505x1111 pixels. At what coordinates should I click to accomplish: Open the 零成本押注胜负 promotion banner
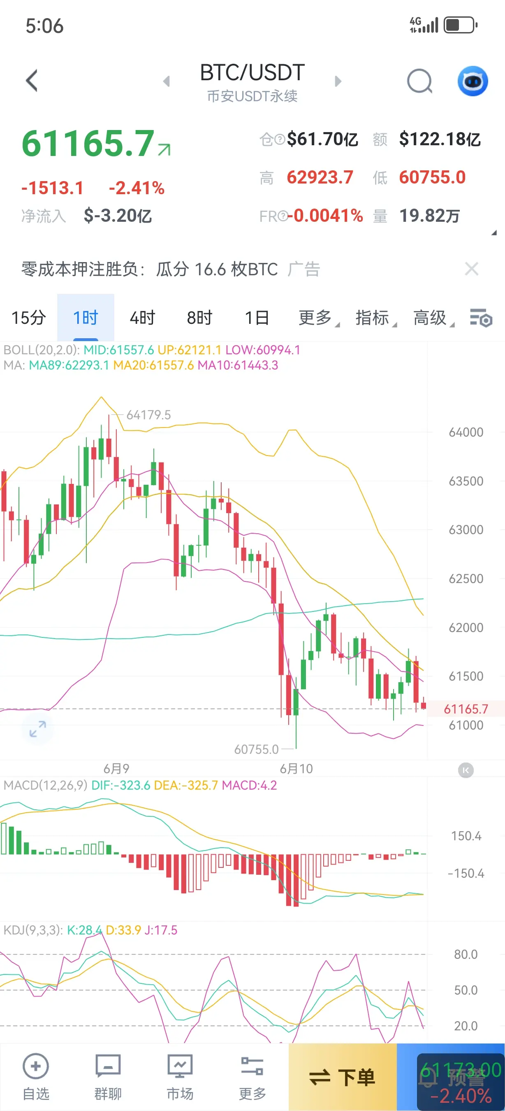(x=171, y=269)
